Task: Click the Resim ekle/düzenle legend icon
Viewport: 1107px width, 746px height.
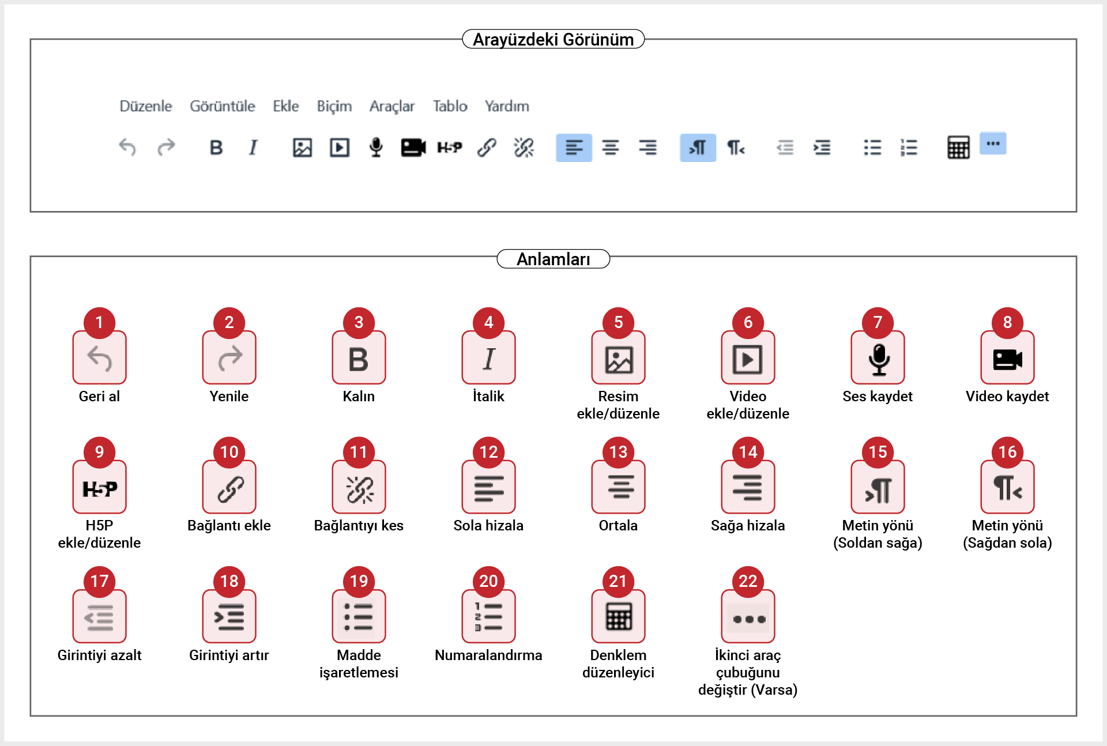Action: 618,357
